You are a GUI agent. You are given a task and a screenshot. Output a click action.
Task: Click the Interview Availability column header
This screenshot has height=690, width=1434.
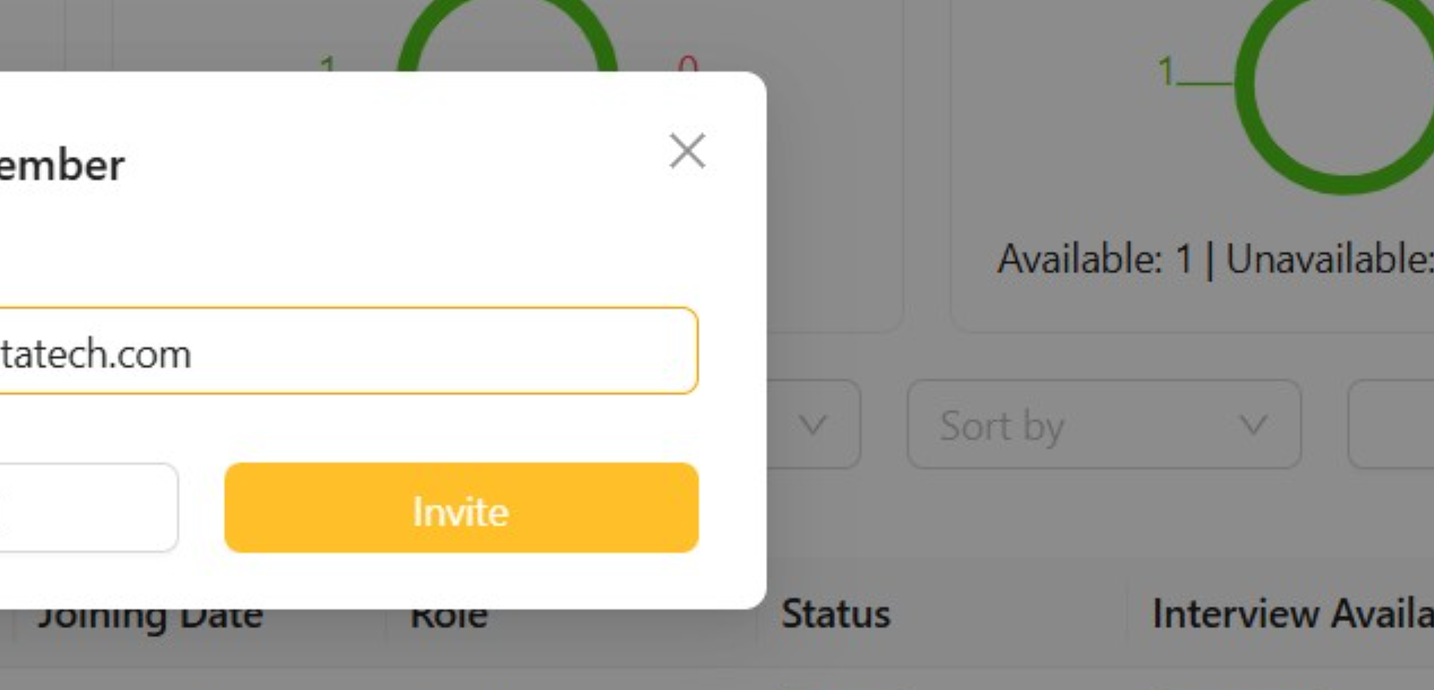tap(1292, 613)
